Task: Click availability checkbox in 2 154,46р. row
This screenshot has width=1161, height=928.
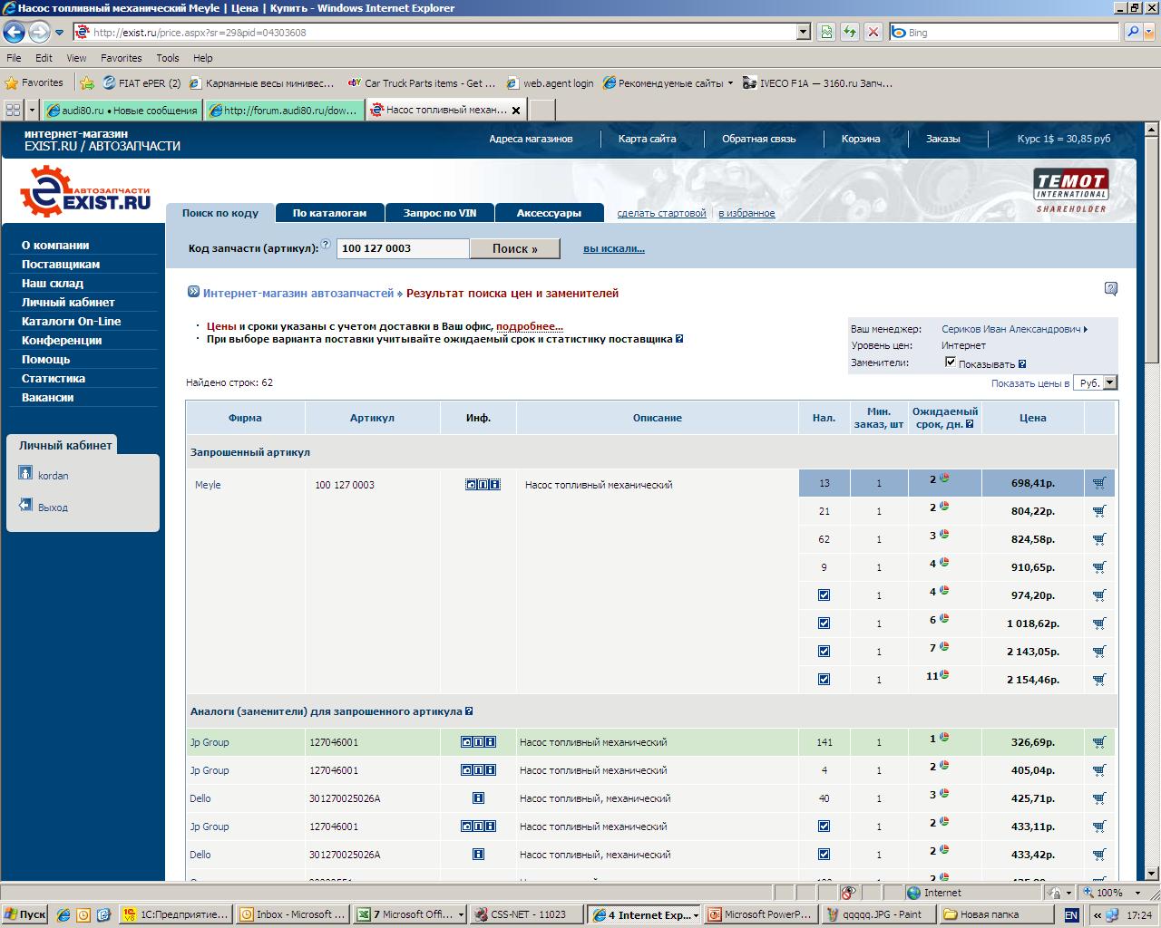Action: coord(824,680)
